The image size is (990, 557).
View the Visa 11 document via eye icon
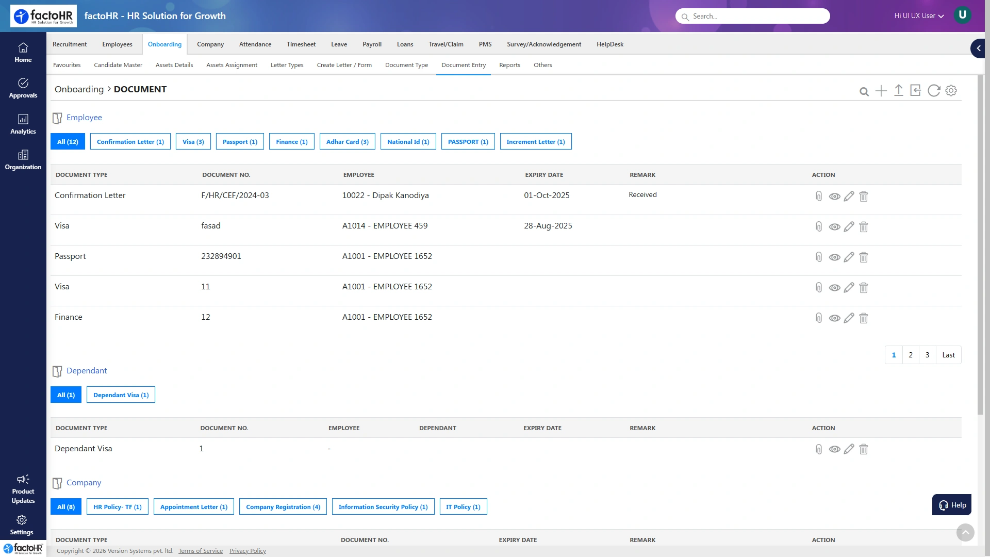pos(834,288)
